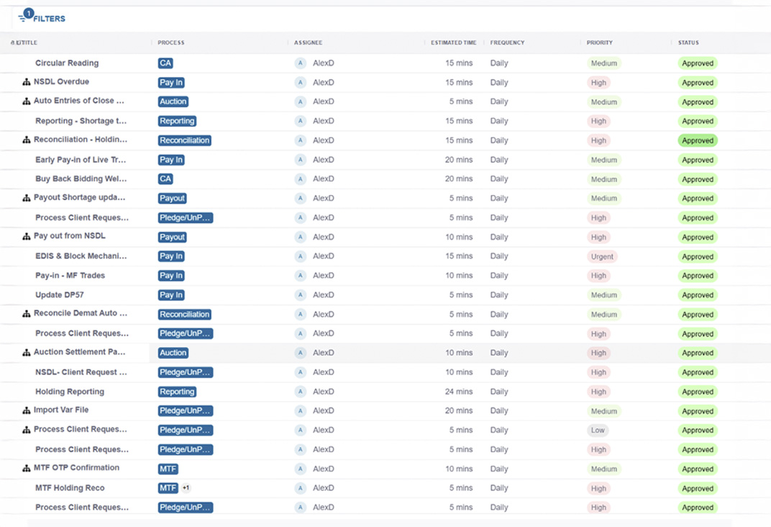771x527 pixels.
Task: Click hierarchy icon beside Auction Settlement task
Action: tap(27, 353)
